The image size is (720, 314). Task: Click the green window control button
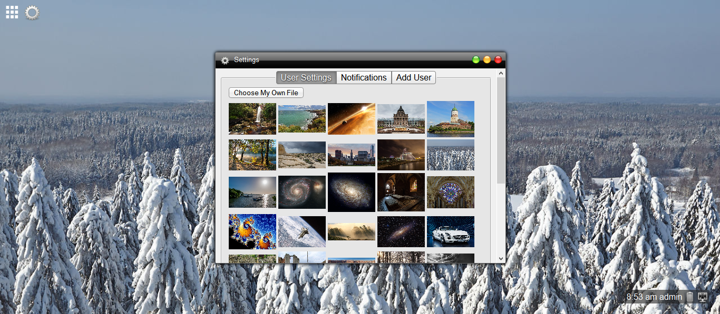point(476,59)
